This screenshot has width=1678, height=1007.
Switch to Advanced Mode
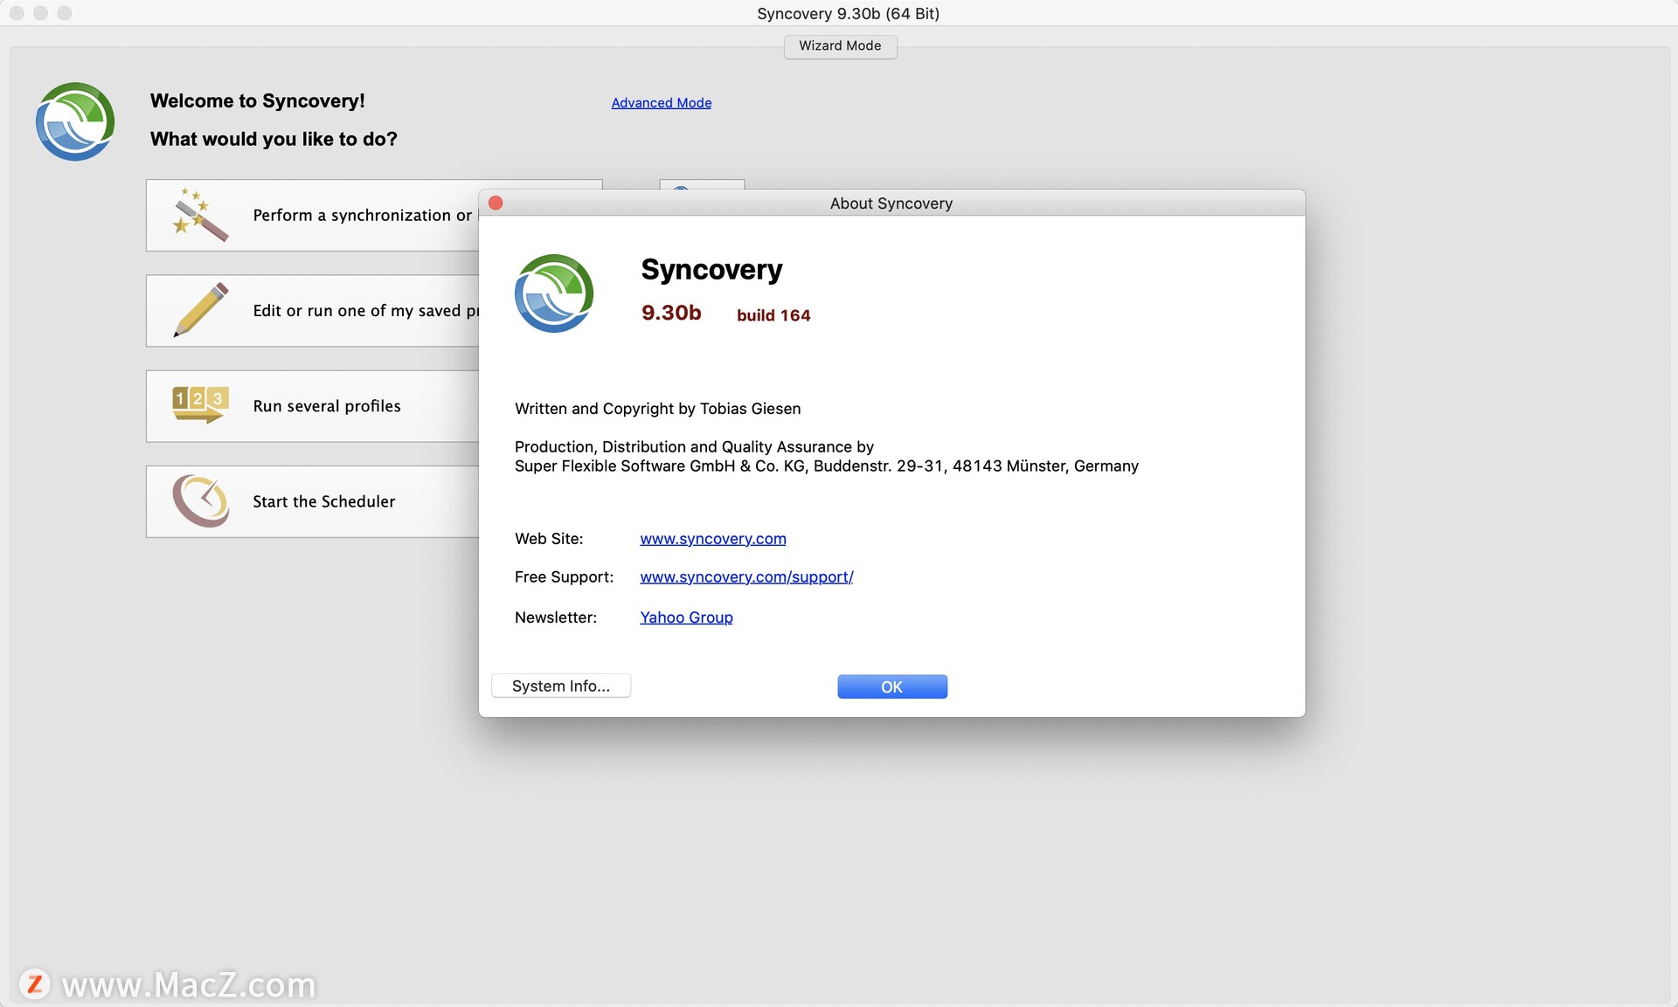click(661, 103)
